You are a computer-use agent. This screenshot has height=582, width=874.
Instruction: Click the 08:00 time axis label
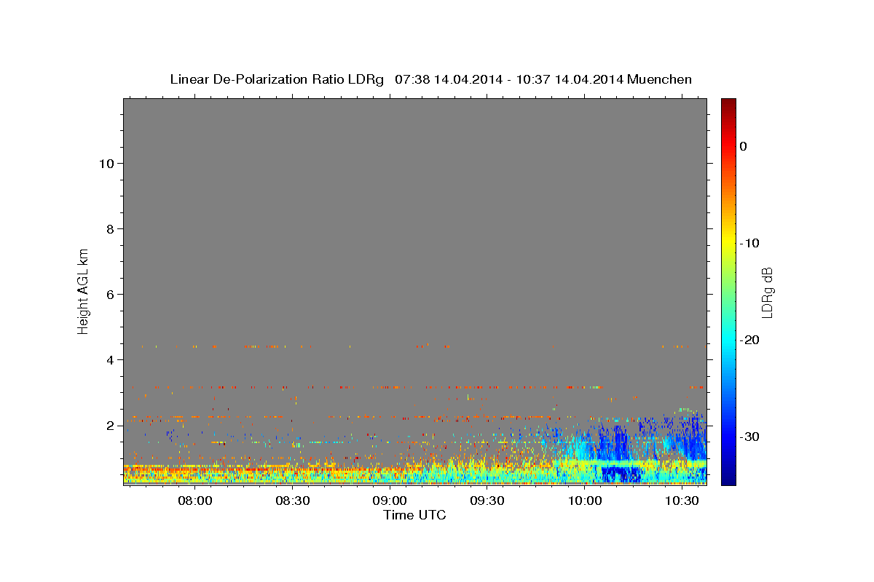tap(195, 501)
